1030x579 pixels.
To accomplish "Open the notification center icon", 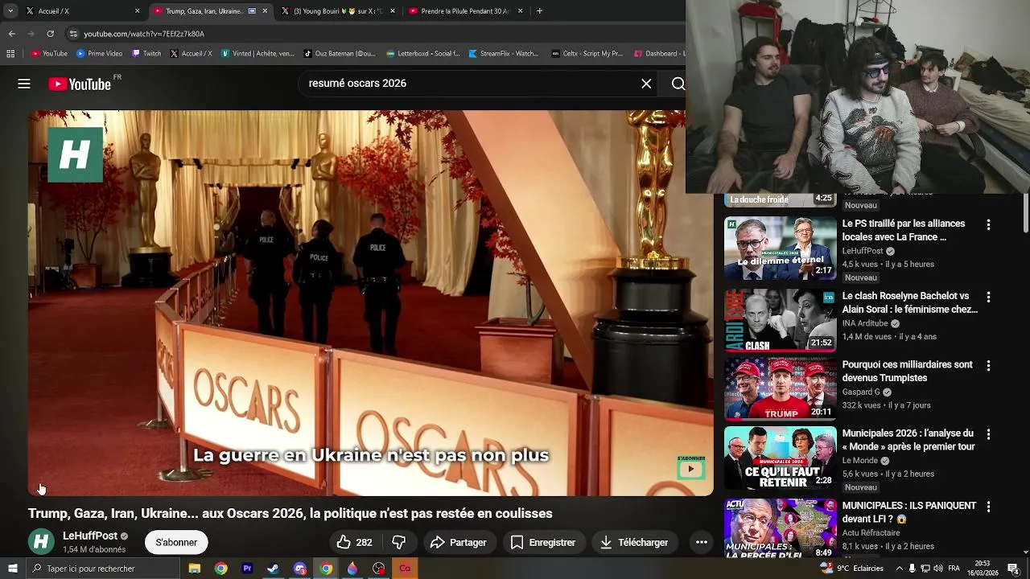I will click(x=1012, y=569).
